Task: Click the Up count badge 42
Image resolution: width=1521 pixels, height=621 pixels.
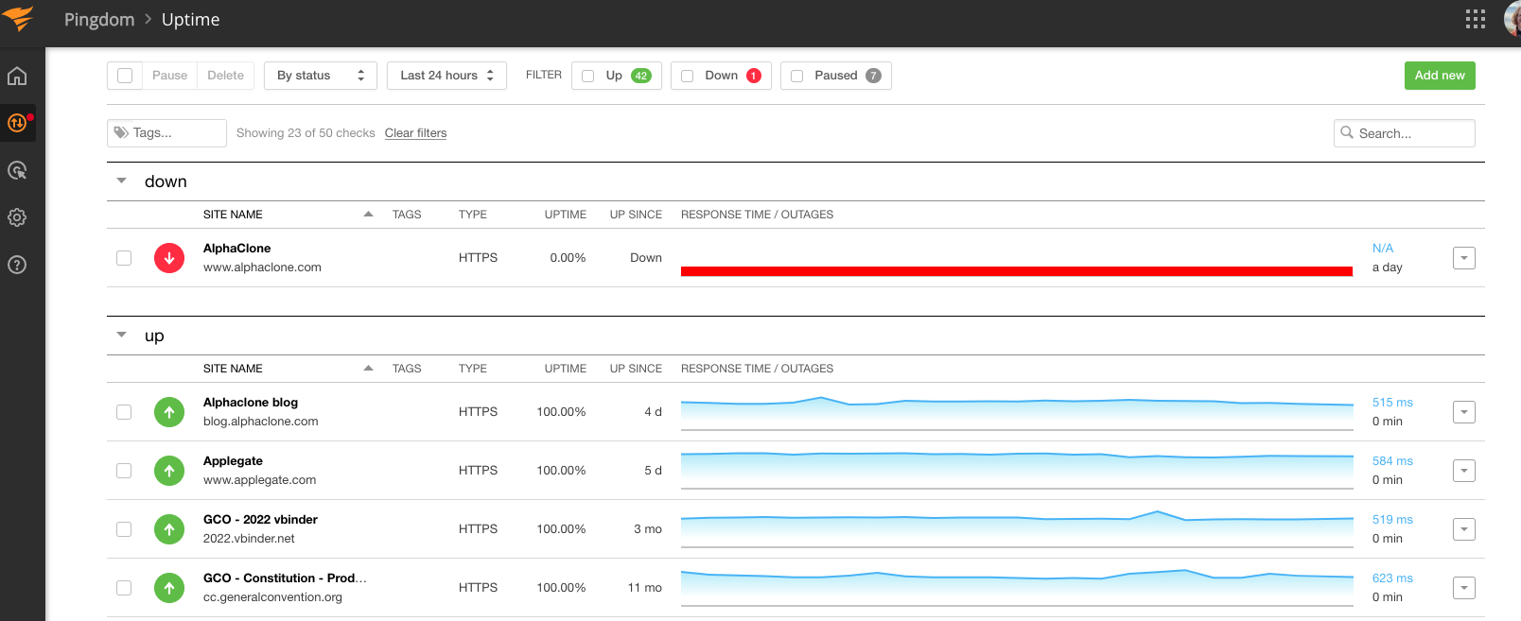Action: (641, 76)
